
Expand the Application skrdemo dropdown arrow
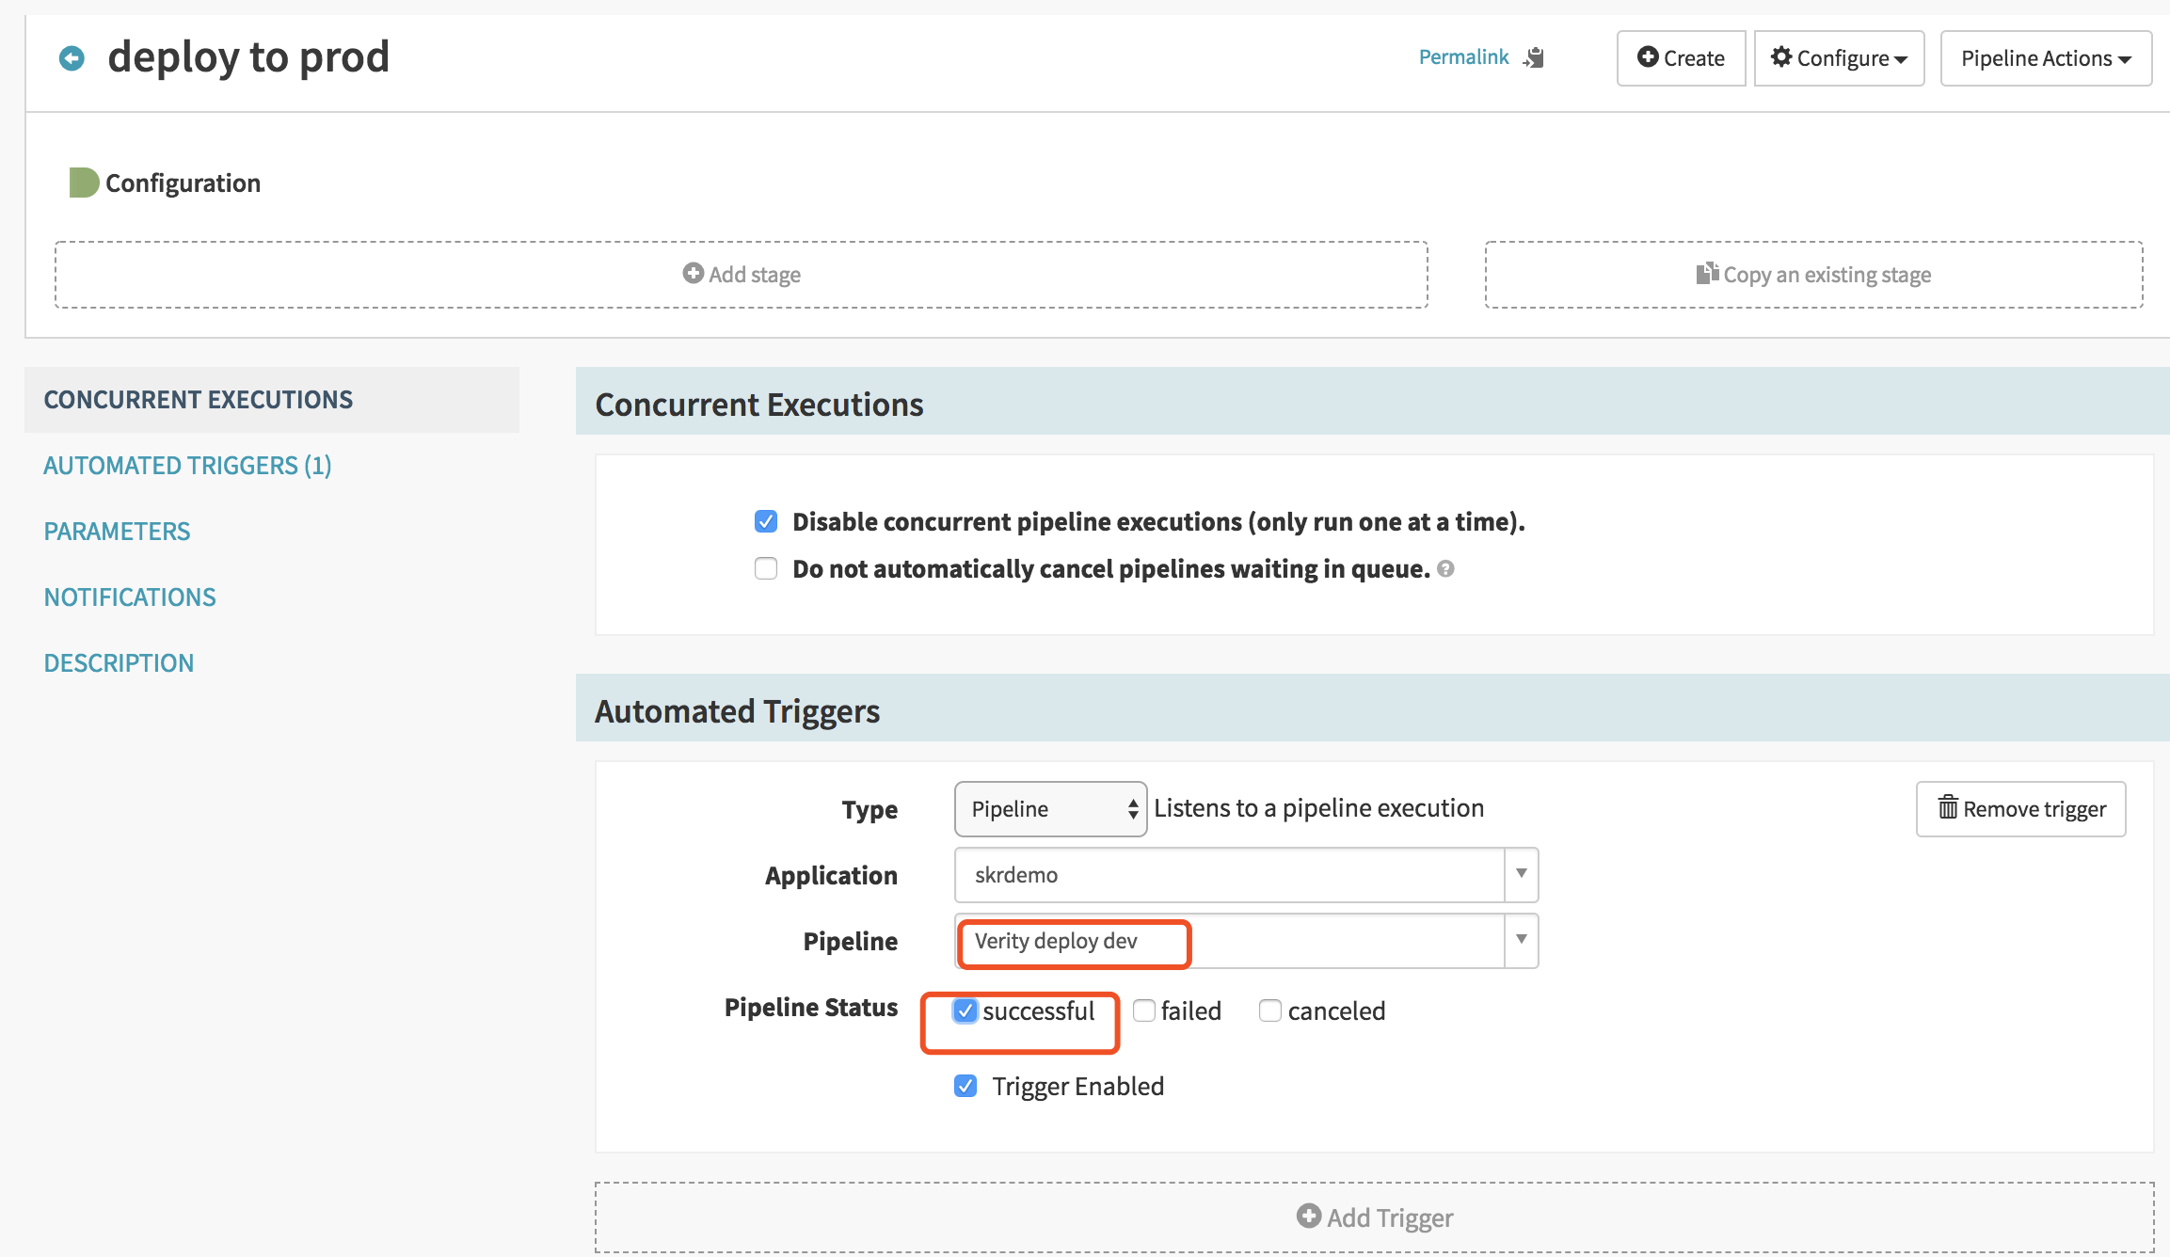1521,875
